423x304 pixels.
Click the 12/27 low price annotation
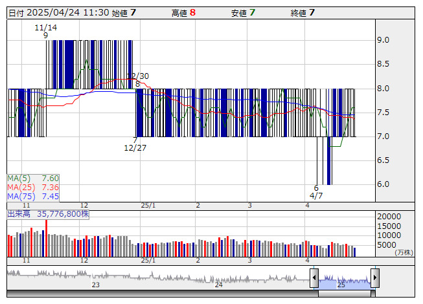pos(135,144)
